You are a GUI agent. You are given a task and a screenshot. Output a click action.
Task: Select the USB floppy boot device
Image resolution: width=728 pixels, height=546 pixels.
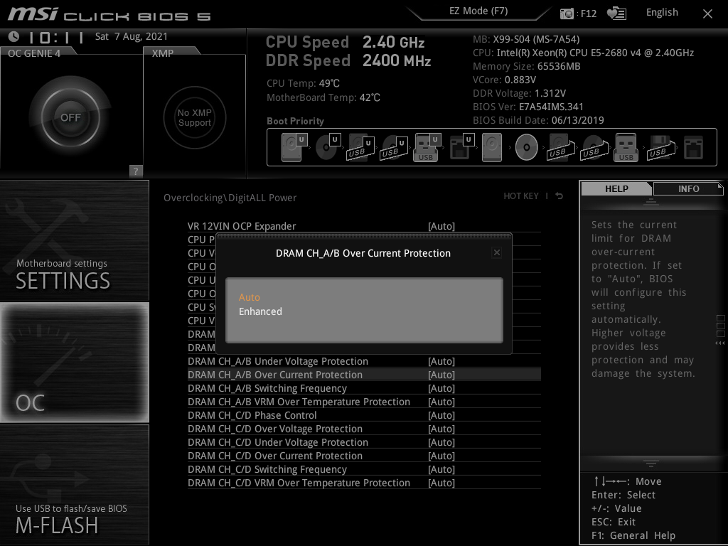pyautogui.click(x=660, y=147)
